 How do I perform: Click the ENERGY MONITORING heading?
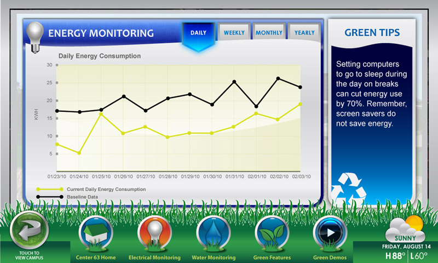101,33
